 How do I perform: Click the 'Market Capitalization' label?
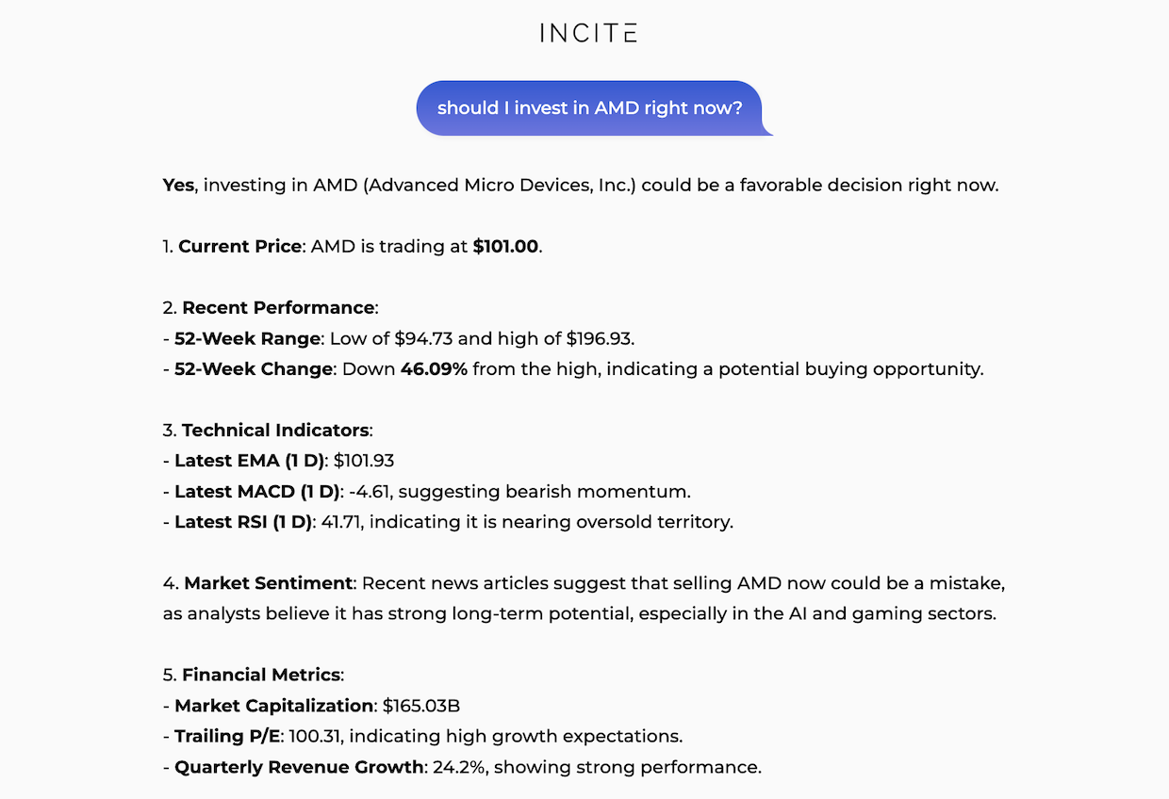pyautogui.click(x=273, y=706)
